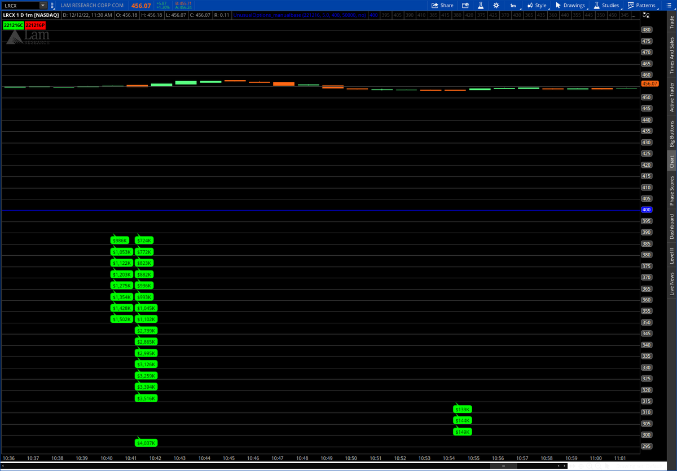The image size is (677, 471).
Task: Click the 480 price axis label
Action: 647,29
